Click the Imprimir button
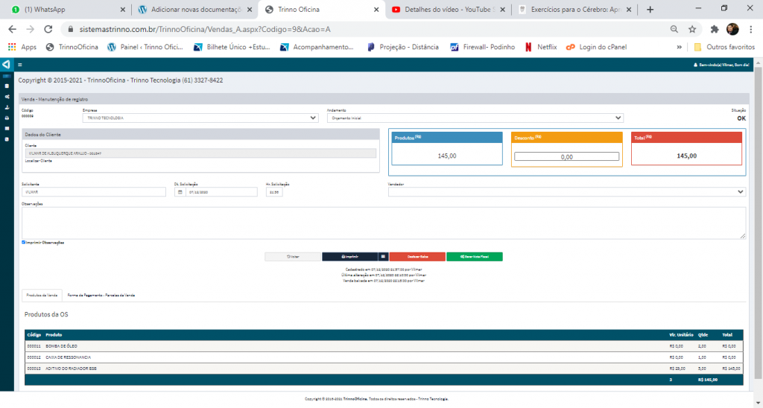 349,256
